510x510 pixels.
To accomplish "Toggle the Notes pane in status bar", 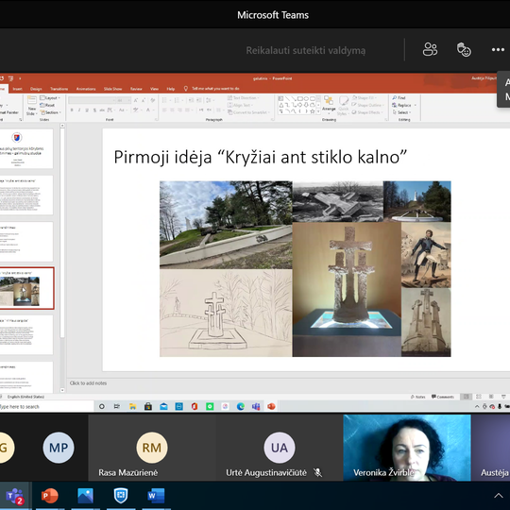I will click(418, 397).
